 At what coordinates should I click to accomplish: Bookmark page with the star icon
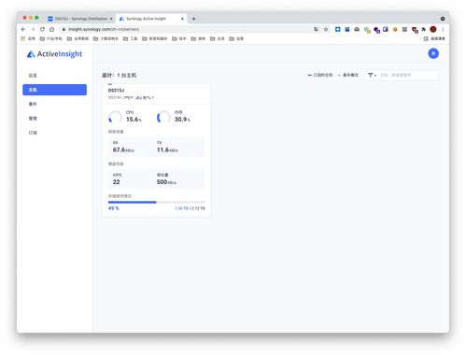click(326, 29)
